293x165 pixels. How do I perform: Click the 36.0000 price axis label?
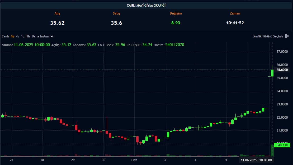[x=282, y=65]
